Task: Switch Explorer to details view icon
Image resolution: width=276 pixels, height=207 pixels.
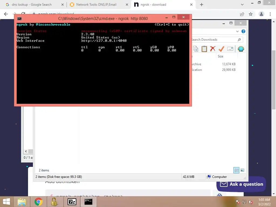Action: coord(236,170)
